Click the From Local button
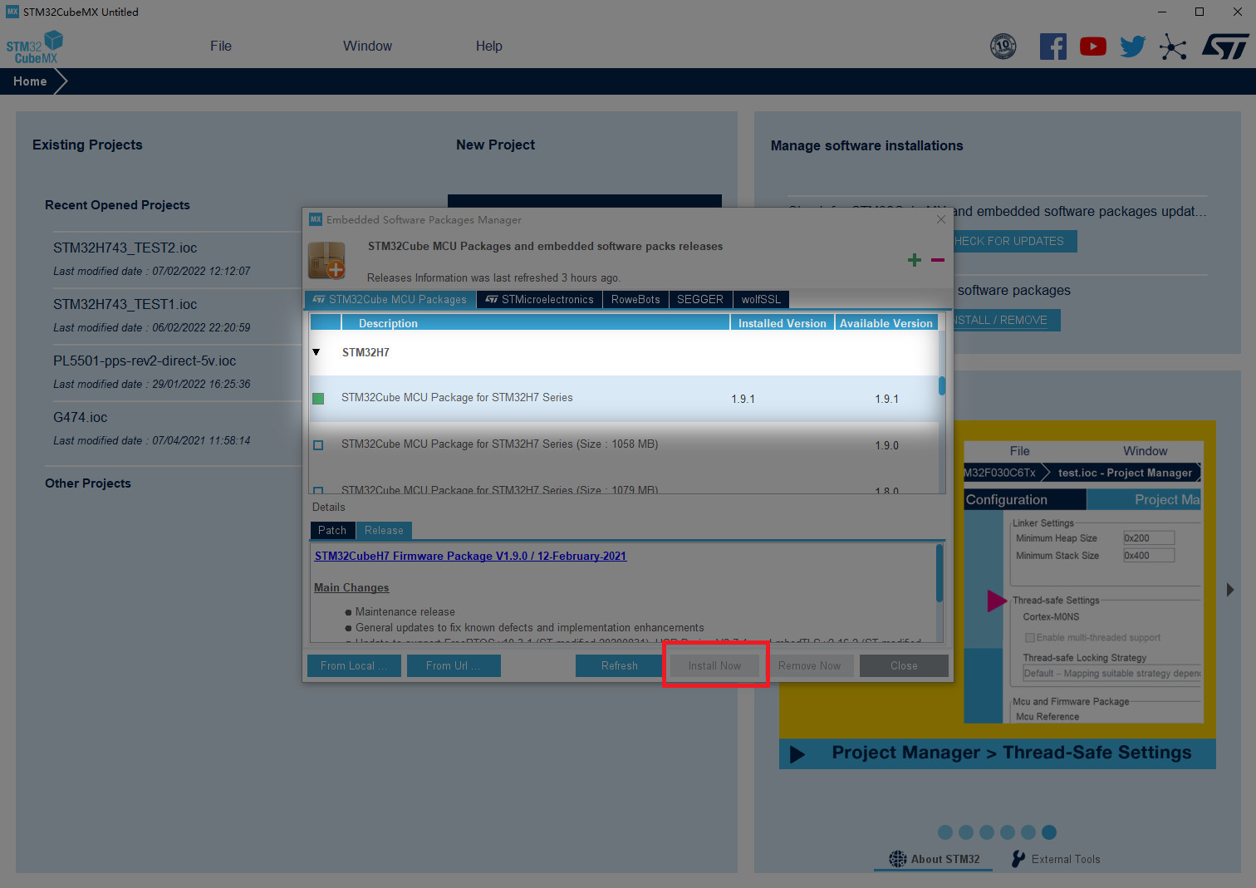1256x888 pixels. click(354, 665)
